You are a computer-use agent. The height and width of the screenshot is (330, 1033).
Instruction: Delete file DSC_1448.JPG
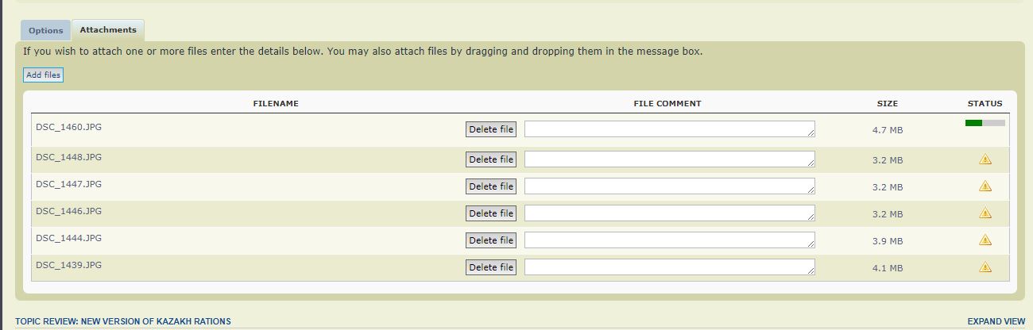(x=491, y=159)
